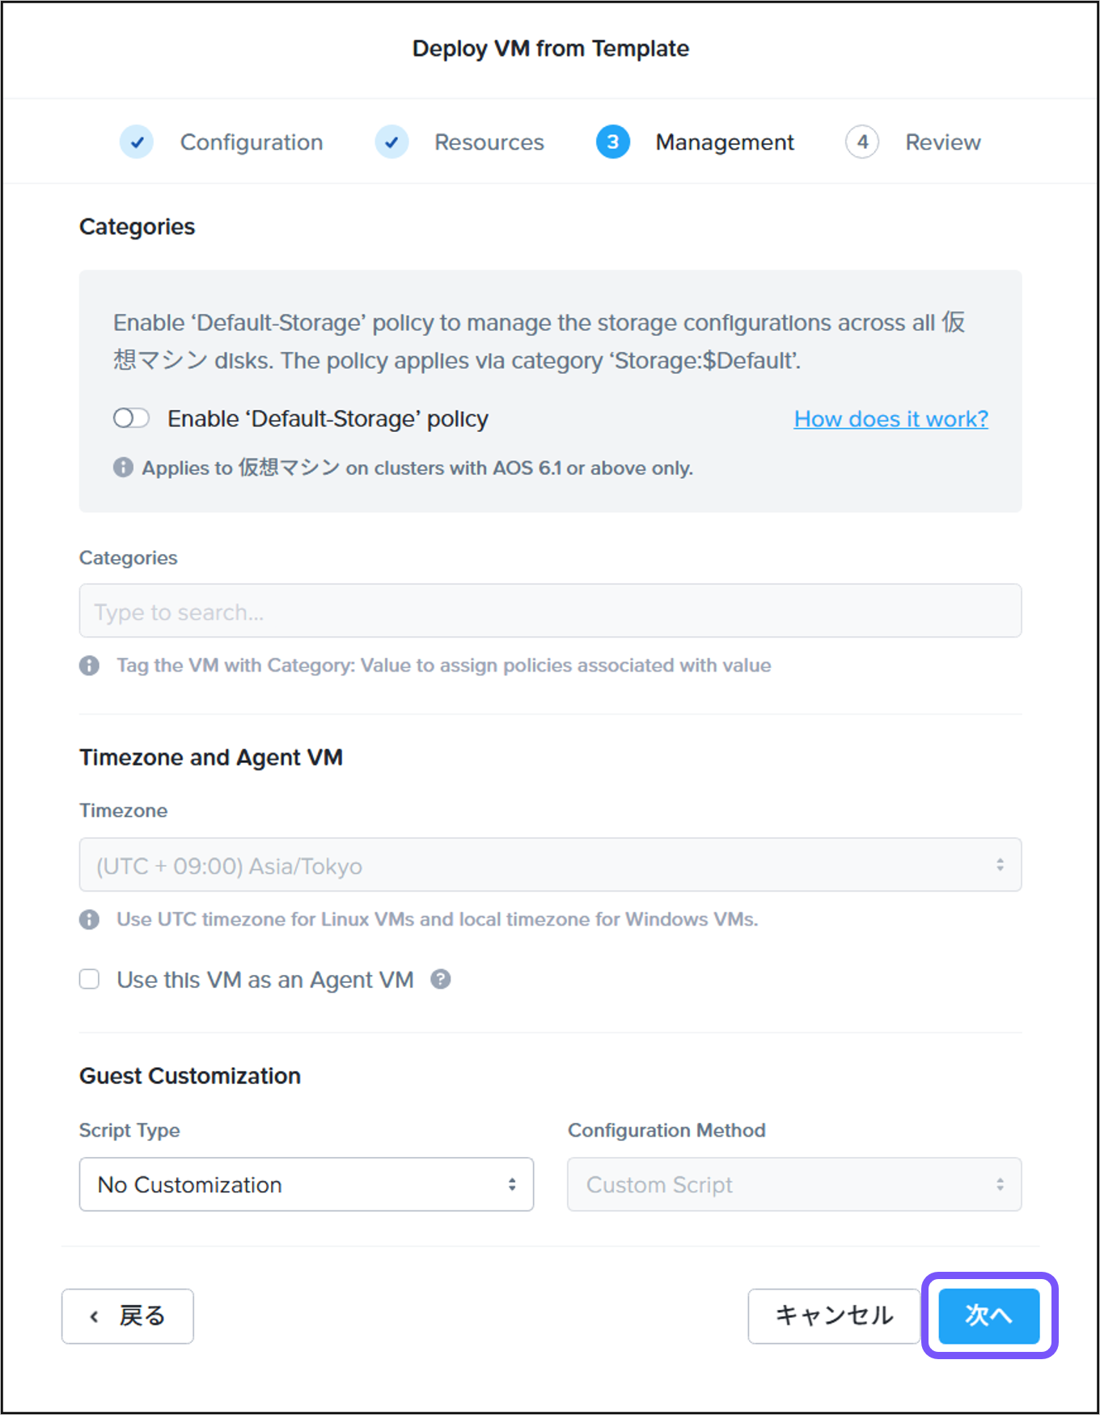Click the Management step number icon
Viewport: 1100px width, 1415px height.
point(612,142)
